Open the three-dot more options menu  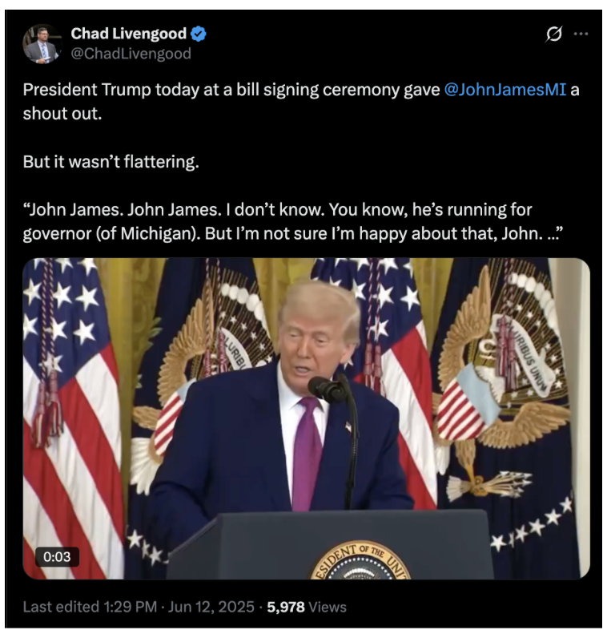581,34
